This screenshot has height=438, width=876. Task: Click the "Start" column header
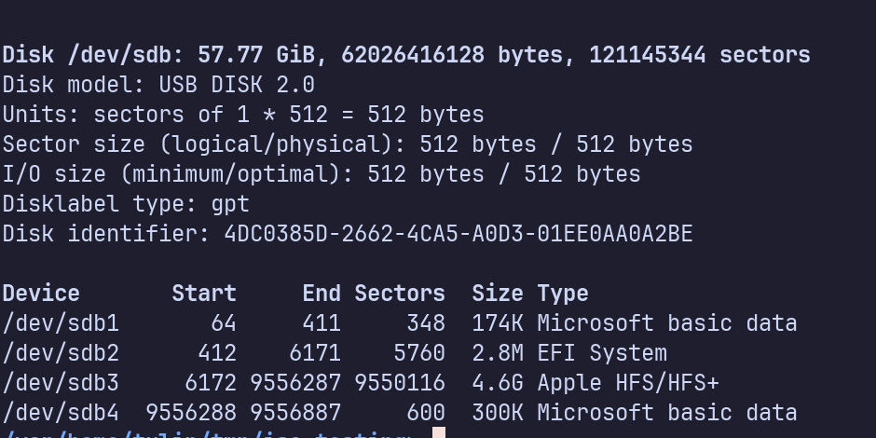(204, 294)
